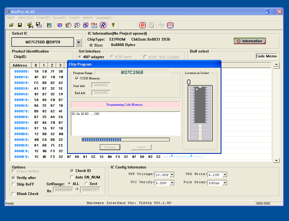This screenshot has width=289, height=221.
Task: Uncheck the CODE Memory checkbox
Action: coord(77,78)
